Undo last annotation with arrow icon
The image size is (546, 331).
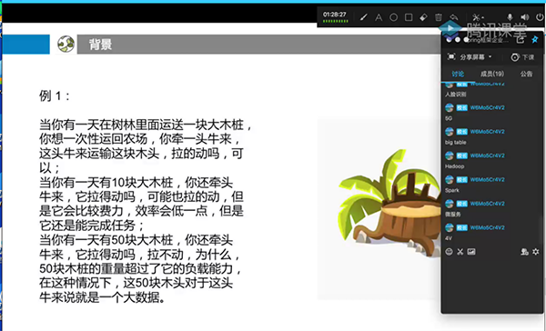(453, 17)
